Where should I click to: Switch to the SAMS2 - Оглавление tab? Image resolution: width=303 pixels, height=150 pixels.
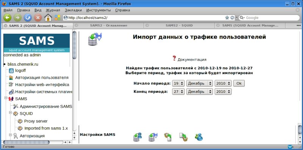[108, 25]
